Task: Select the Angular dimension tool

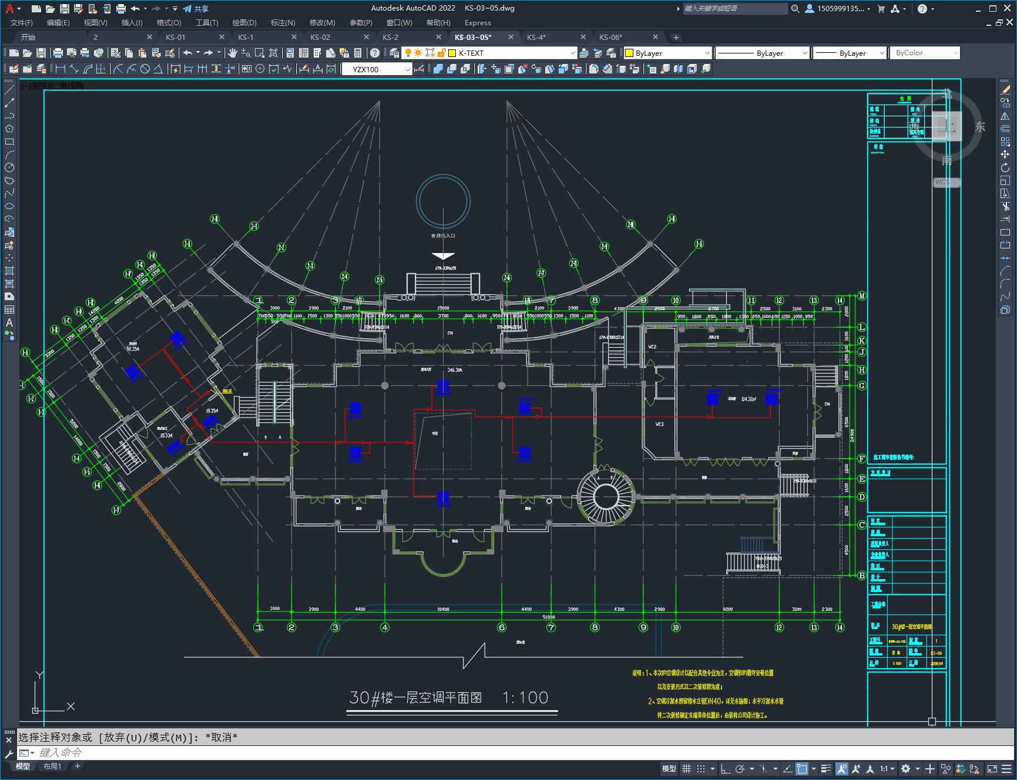Action: pos(159,69)
